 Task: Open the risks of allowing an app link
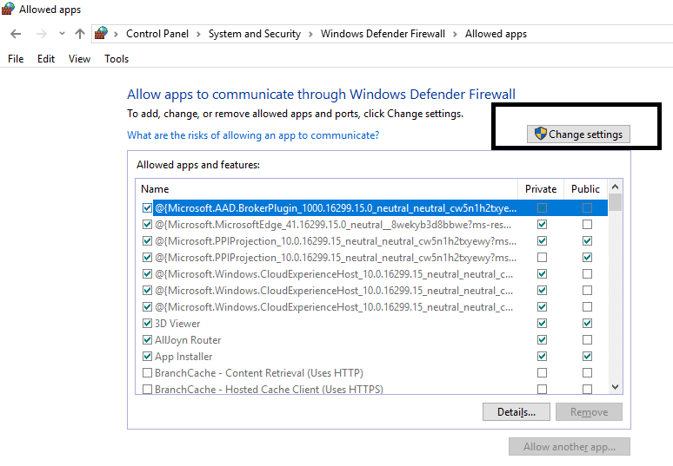[x=253, y=135]
